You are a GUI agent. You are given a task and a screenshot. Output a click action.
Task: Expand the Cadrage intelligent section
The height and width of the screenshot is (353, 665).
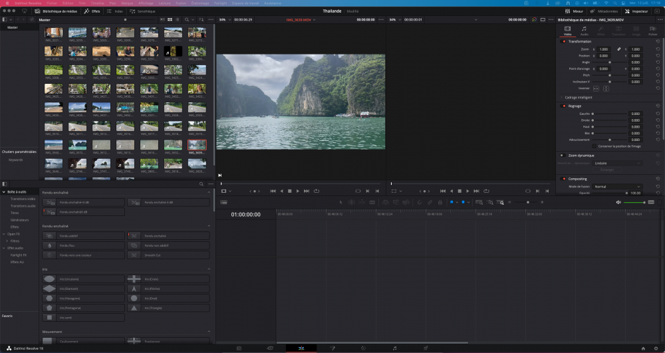point(562,97)
